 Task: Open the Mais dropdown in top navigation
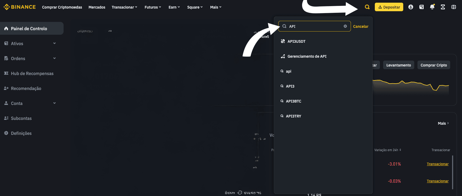[216, 7]
